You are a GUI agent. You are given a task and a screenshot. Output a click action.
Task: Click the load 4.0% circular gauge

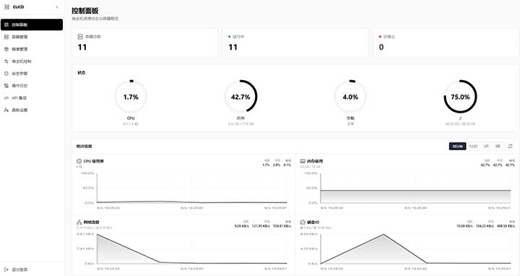pyautogui.click(x=350, y=97)
